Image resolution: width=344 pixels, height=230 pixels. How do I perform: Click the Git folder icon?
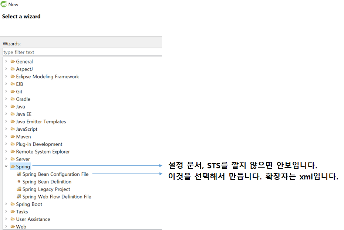point(13,92)
